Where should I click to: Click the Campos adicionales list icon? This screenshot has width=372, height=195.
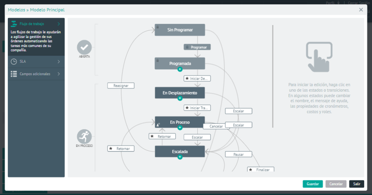point(14,74)
